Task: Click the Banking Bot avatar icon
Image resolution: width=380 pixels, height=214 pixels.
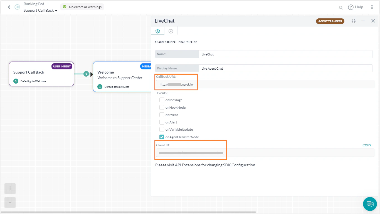Action: click(x=17, y=7)
